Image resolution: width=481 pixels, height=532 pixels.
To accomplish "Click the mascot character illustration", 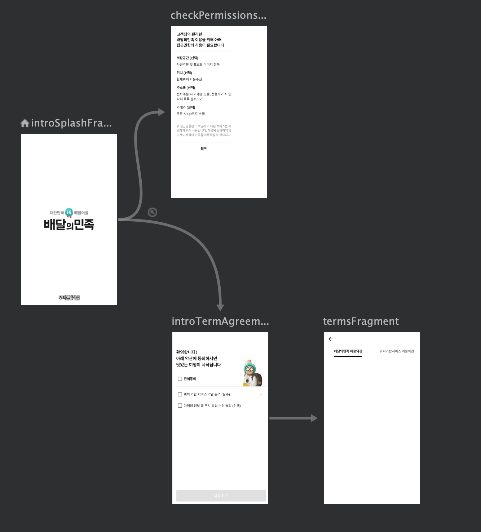I will (253, 373).
